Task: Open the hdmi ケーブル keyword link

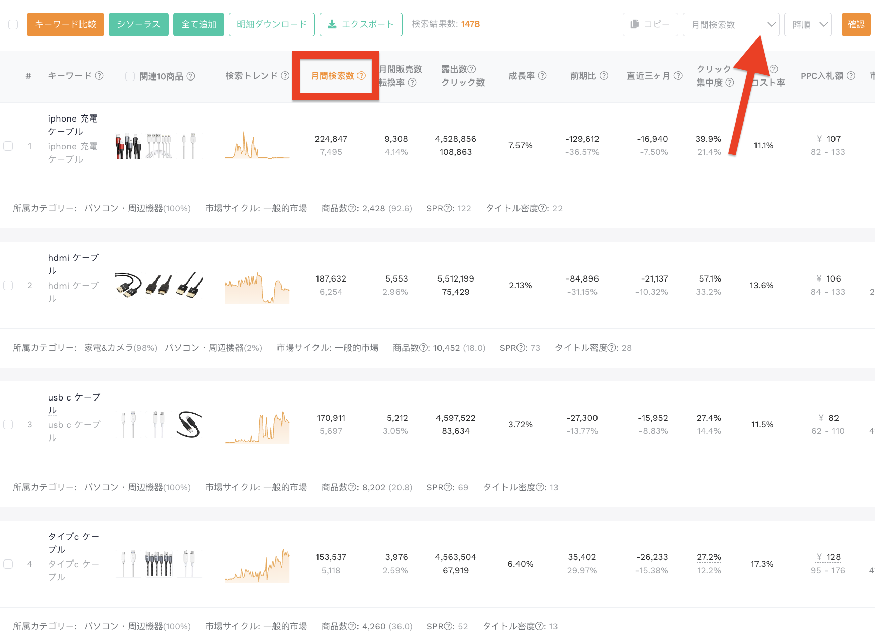Action: [73, 264]
